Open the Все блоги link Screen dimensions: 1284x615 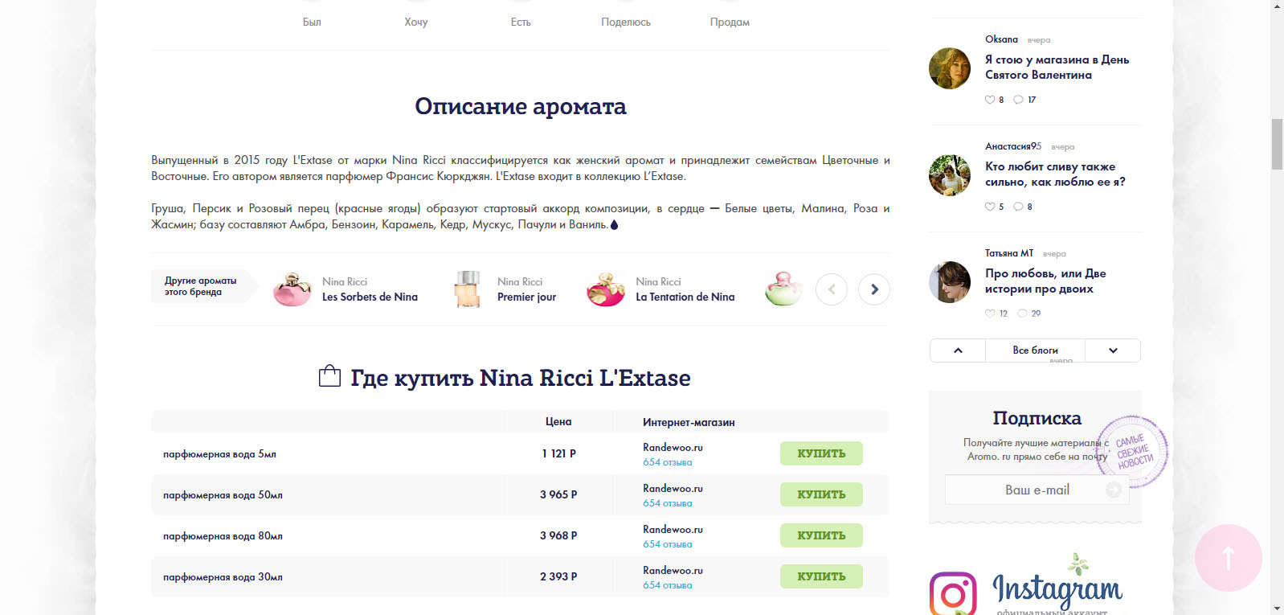[1035, 351]
